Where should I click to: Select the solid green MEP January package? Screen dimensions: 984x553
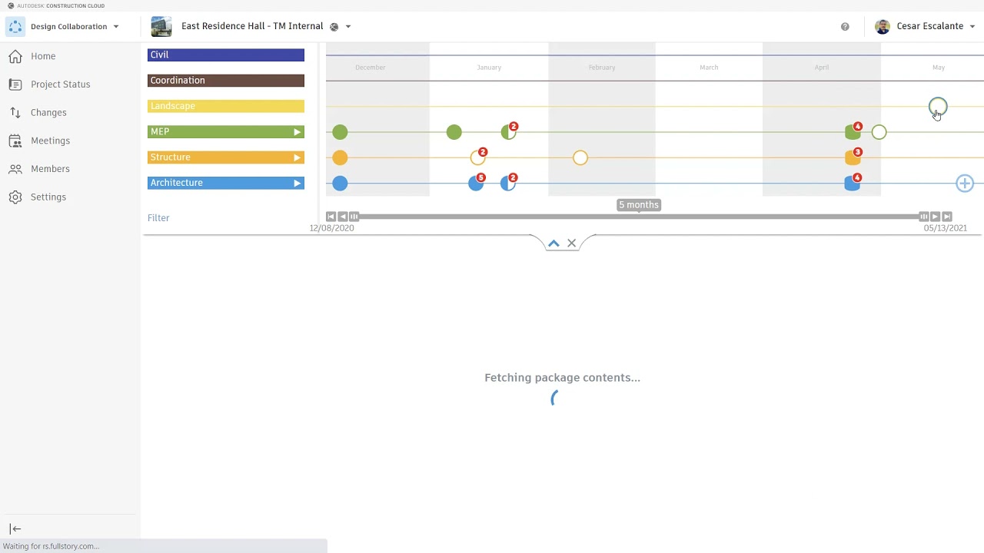pyautogui.click(x=454, y=133)
